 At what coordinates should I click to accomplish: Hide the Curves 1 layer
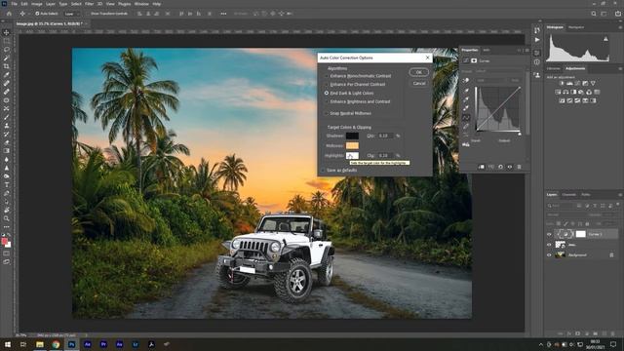549,234
